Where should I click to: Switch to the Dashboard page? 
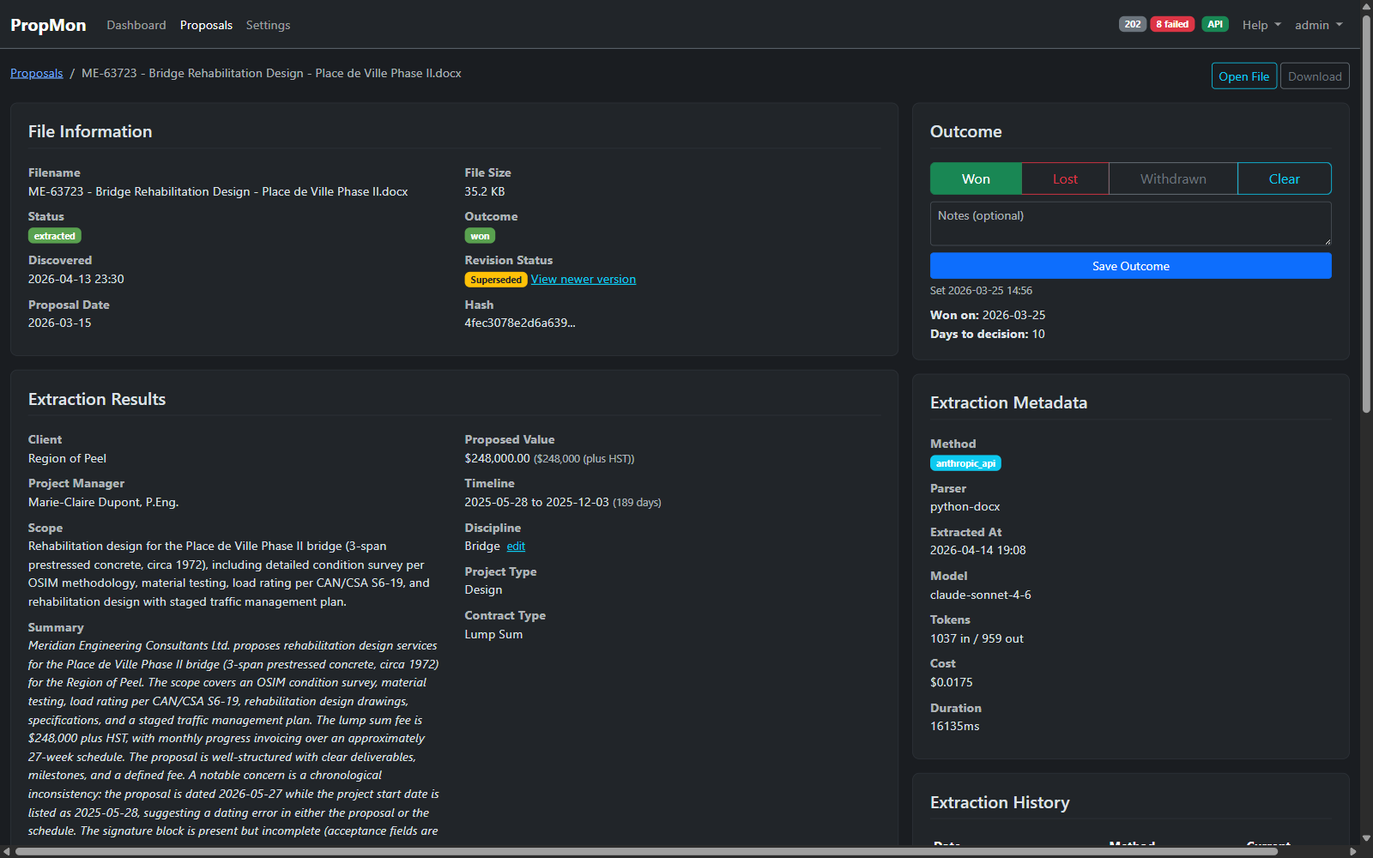[136, 25]
